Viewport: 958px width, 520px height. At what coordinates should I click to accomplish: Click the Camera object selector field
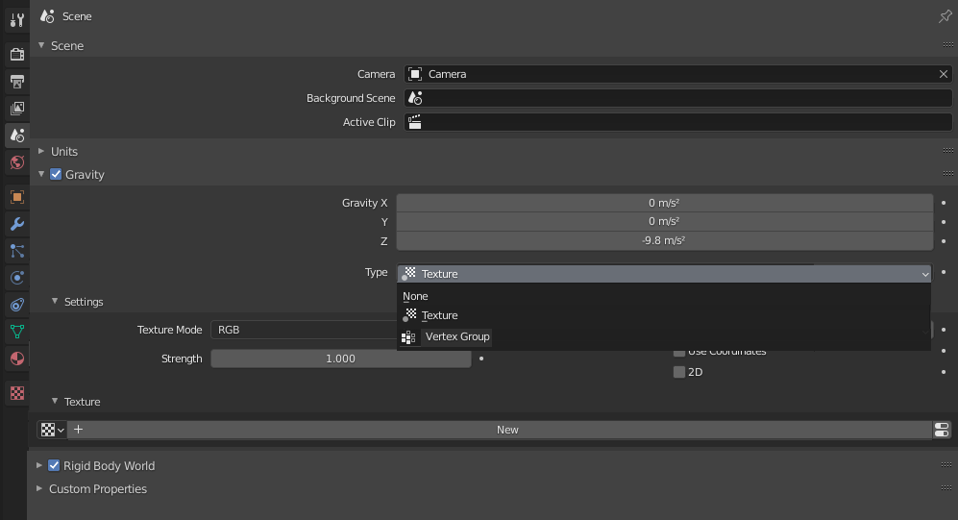click(677, 74)
